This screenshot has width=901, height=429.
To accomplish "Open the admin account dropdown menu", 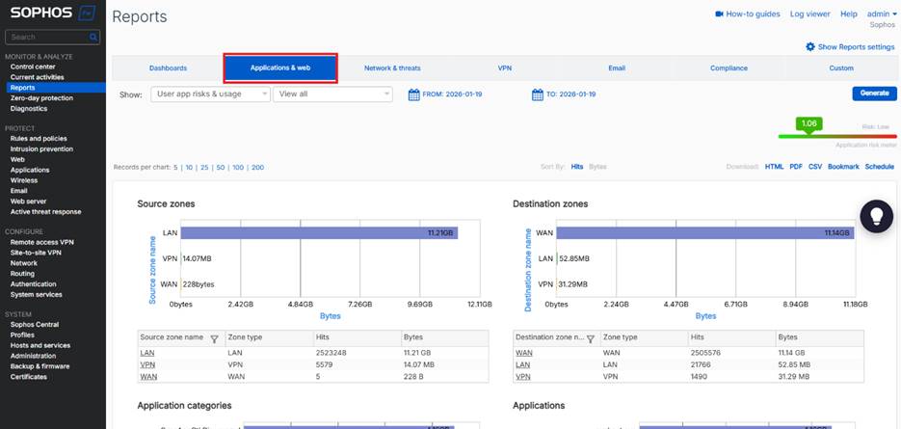I will [881, 14].
